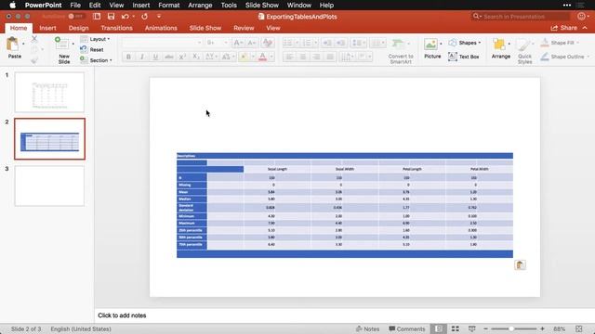Open the Arrange menu in menu bar
This screenshot has width=595, height=334.
click(200, 6)
